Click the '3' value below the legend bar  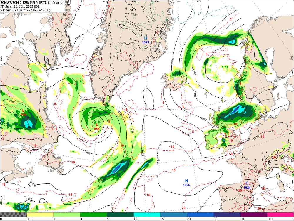coord(81,219)
